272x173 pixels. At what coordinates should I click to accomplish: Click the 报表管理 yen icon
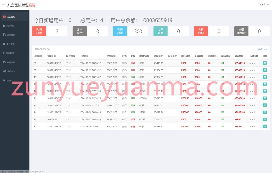pos(4,53)
